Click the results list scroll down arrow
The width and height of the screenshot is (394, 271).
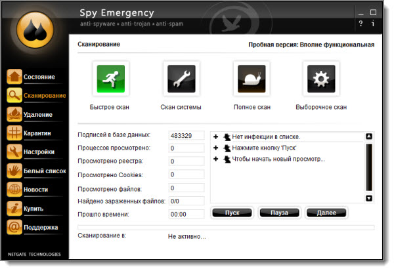[369, 198]
